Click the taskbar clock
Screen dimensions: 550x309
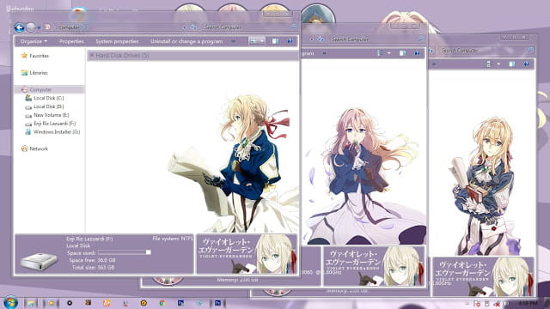528,303
